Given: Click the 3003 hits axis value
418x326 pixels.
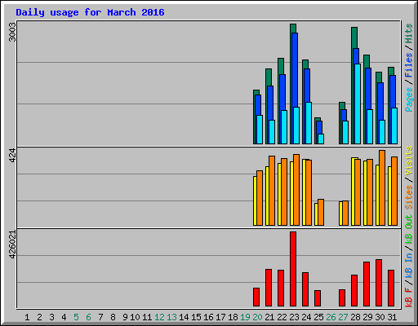Looking at the screenshot, I should [12, 32].
